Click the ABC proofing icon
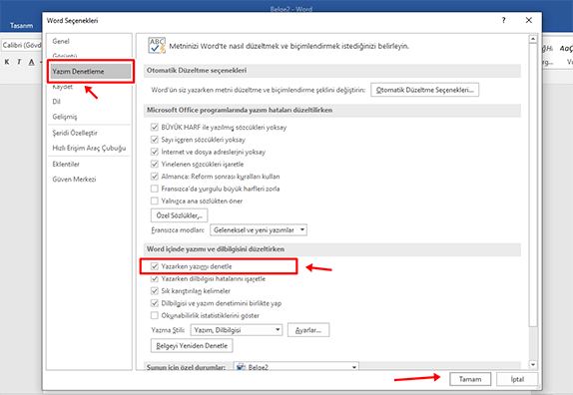This screenshot has height=395, width=573. tap(157, 46)
